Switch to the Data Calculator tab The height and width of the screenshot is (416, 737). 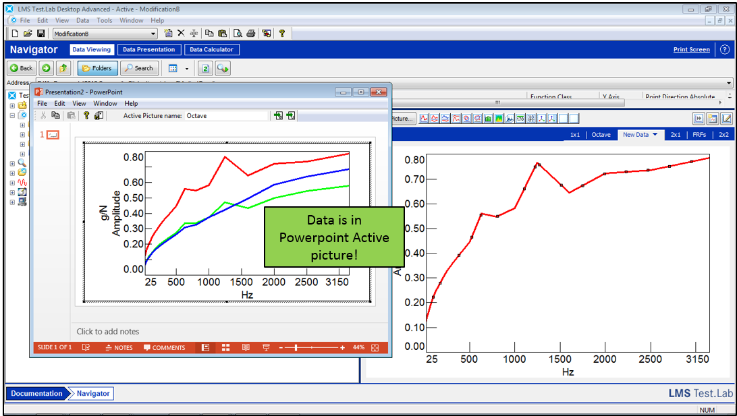211,49
